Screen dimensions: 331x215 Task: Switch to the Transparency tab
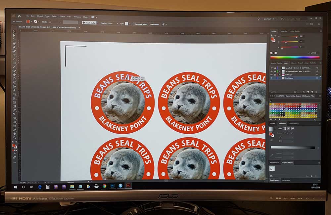293,124
